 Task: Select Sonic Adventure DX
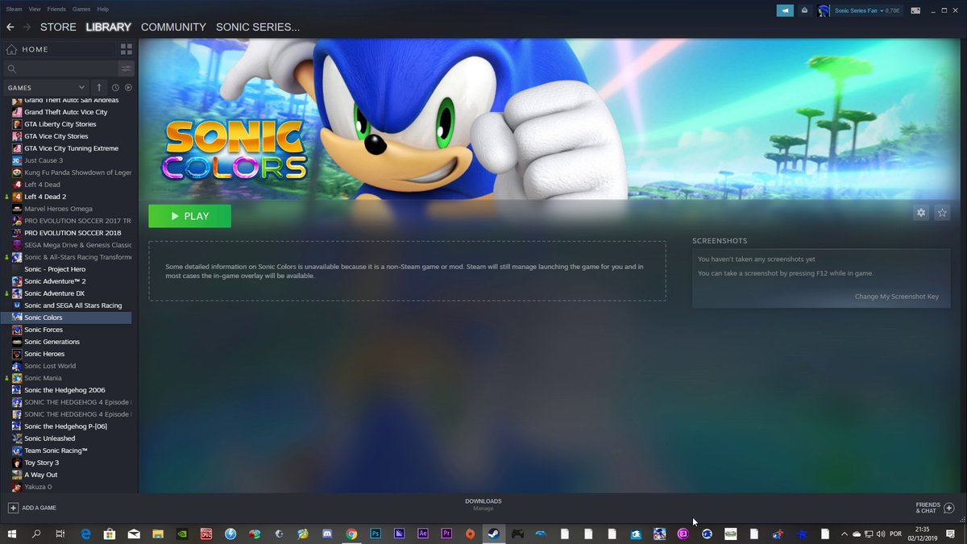tap(54, 293)
